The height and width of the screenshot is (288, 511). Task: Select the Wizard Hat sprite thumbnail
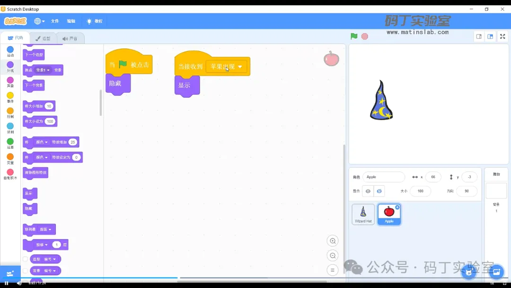363,214
